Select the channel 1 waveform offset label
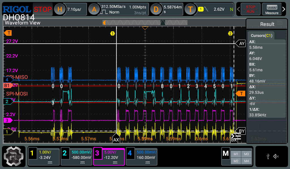 [8, 132]
